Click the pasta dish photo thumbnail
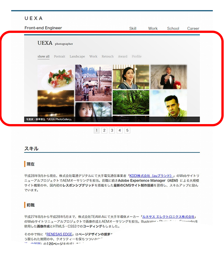 click(x=56, y=77)
